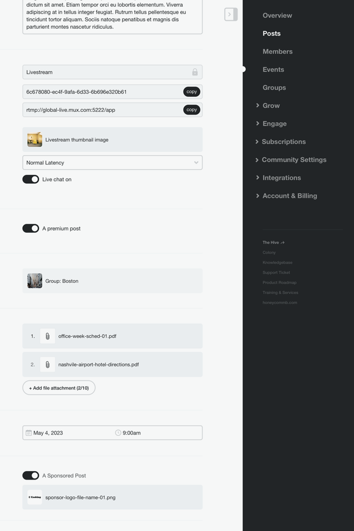
Task: Click the clock icon beside 9:00am
Action: point(118,433)
